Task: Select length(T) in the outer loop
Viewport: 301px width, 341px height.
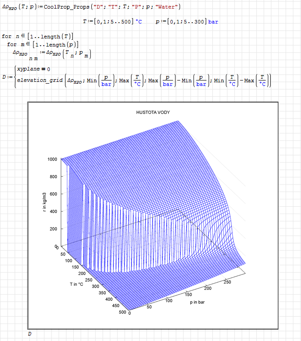Action: point(55,36)
